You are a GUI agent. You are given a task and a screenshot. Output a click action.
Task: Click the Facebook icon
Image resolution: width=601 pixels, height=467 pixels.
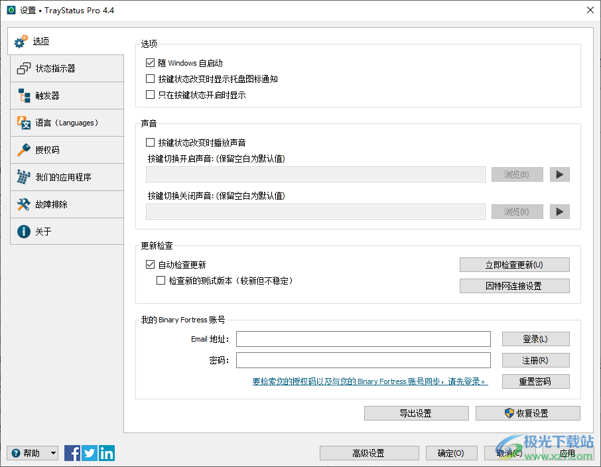72,452
